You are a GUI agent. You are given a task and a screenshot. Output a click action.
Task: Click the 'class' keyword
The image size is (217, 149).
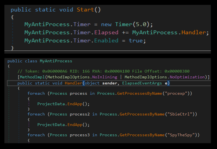(x=31, y=61)
